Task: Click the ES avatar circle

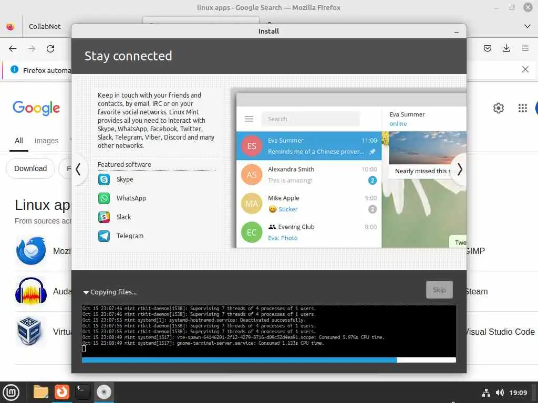Action: (x=252, y=146)
